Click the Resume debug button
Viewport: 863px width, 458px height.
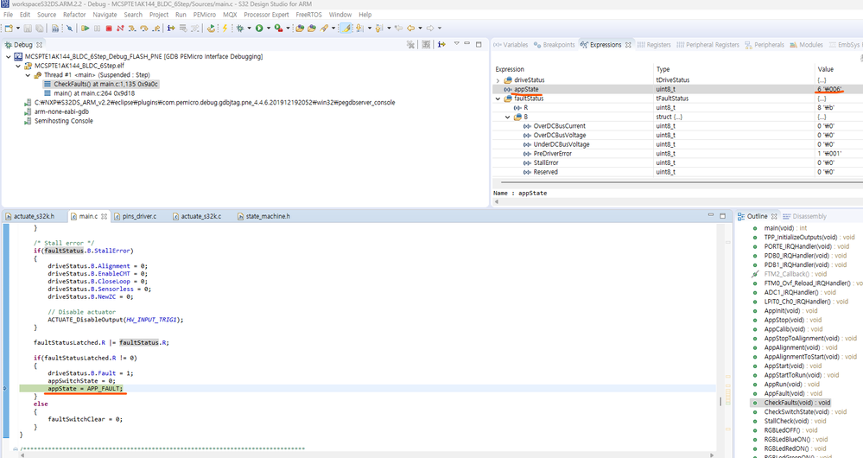[x=85, y=28]
